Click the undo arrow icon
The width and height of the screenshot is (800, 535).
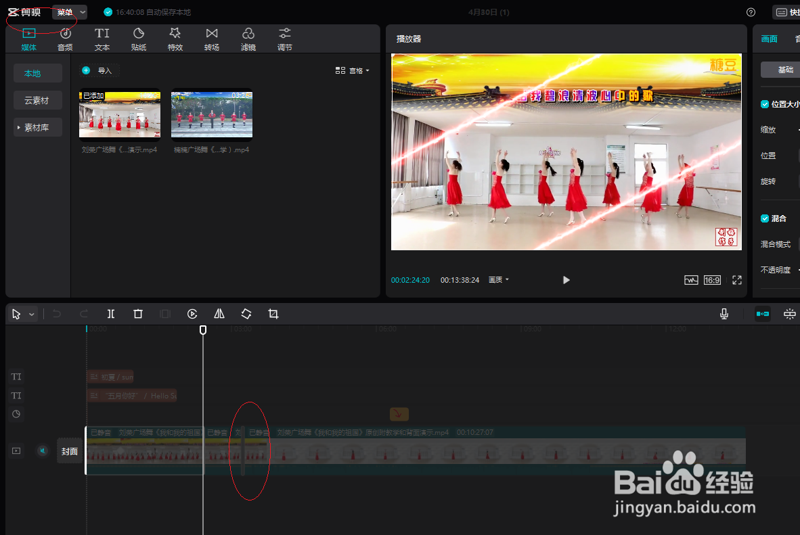pyautogui.click(x=57, y=314)
